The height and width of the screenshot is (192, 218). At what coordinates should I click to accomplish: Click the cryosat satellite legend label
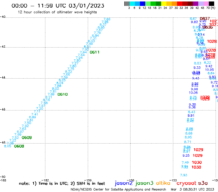click(186, 183)
